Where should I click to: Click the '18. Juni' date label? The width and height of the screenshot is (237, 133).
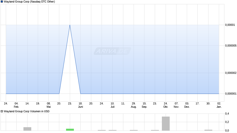click(x=81, y=105)
